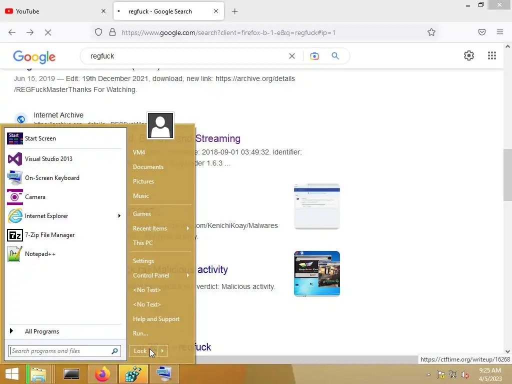The image size is (512, 384).
Task: Click the Google search query box
Action: 186,56
